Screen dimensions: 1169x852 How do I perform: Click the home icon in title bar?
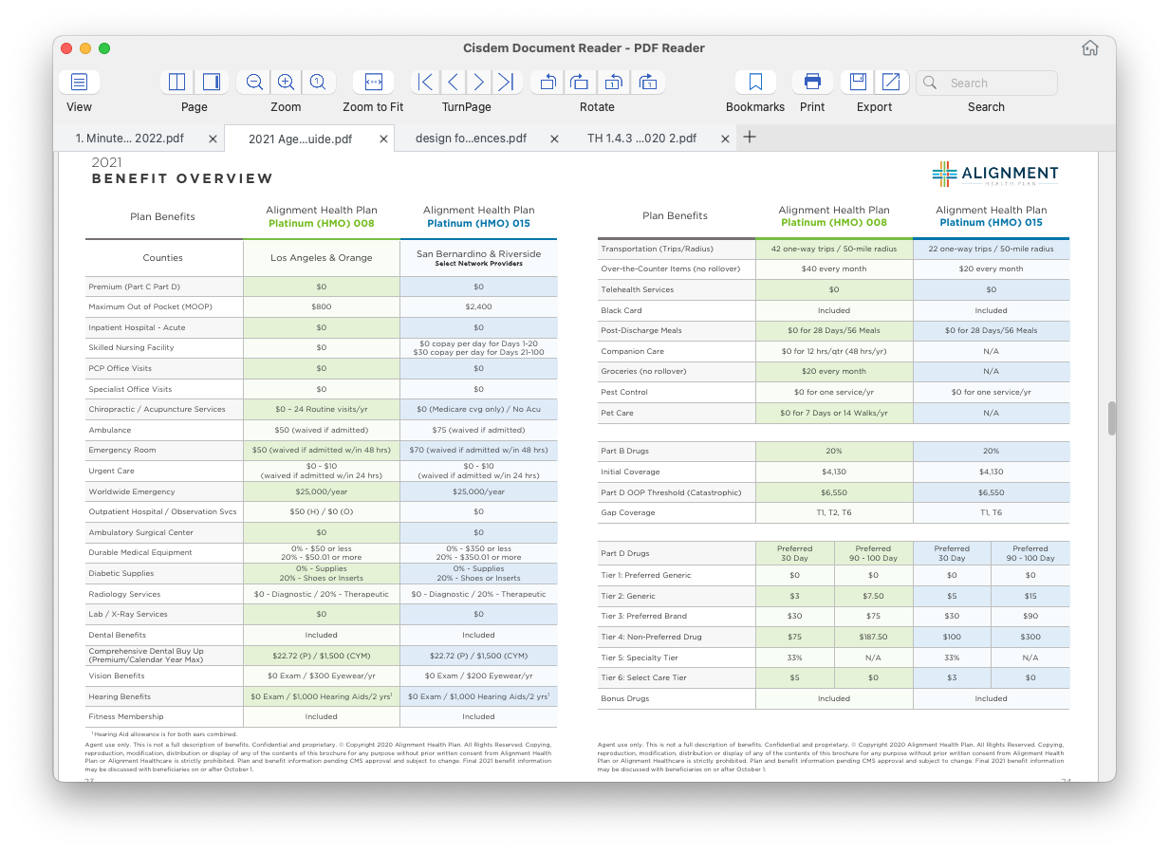coord(1090,47)
